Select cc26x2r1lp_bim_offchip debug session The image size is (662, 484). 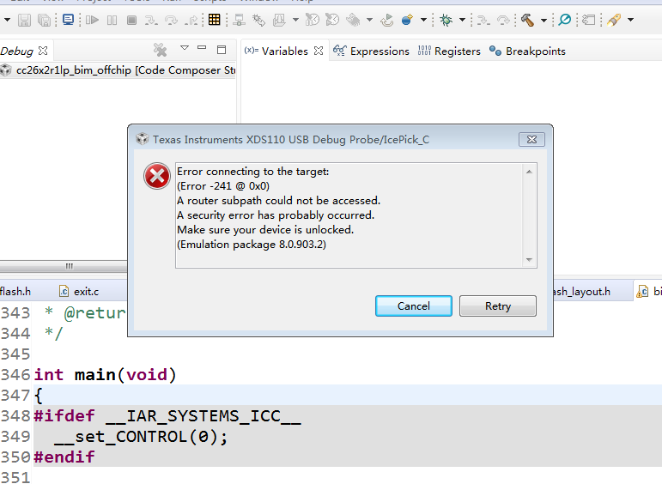click(118, 70)
